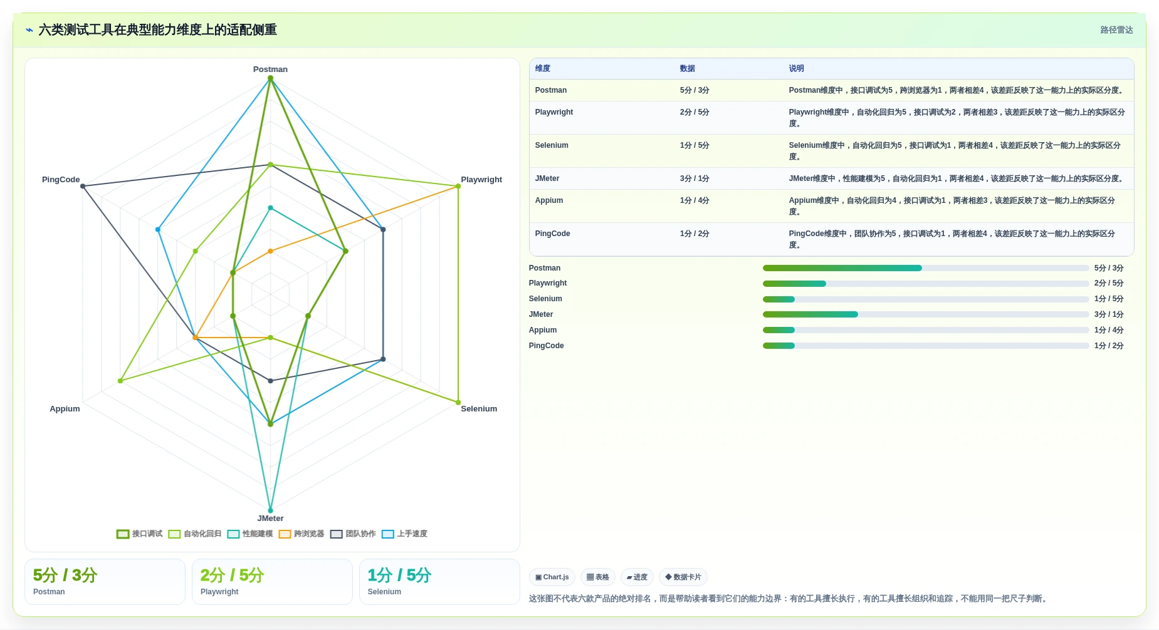Click the PingCode progress bar
Image resolution: width=1159 pixels, height=630 pixels.
[x=926, y=346]
